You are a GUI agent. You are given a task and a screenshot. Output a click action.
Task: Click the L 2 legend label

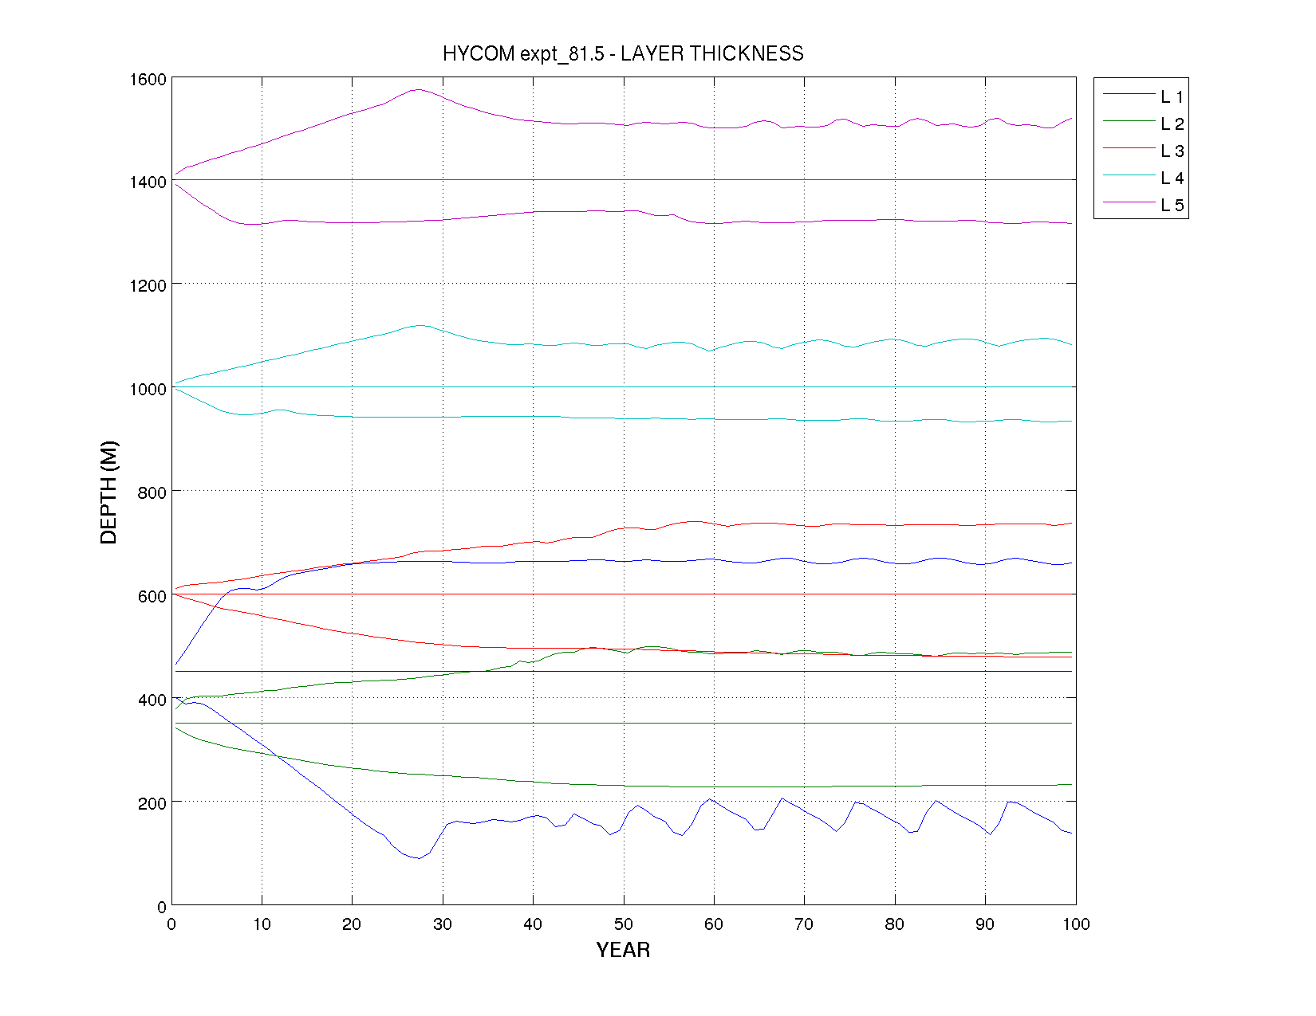(1172, 124)
